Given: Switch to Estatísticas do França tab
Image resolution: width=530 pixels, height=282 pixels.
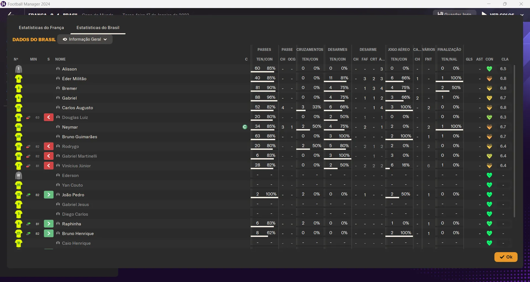Looking at the screenshot, I should pos(41,28).
